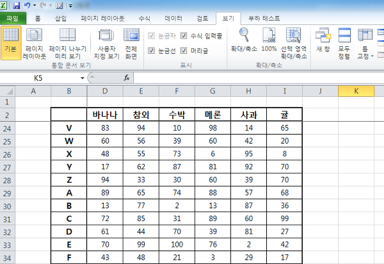The width and height of the screenshot is (384, 264).
Task: Click 선택 영역 확대/축소 icon
Action: point(294,43)
